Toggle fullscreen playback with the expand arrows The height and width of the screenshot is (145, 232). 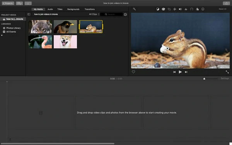pyautogui.click(x=227, y=72)
